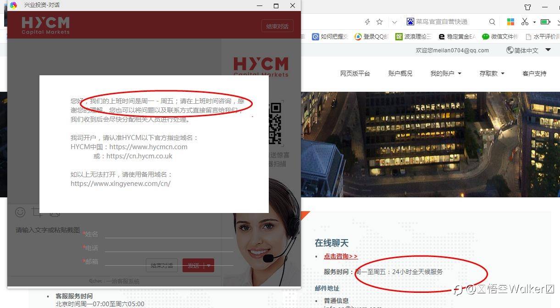Click the chat message text area
The width and height of the screenshot is (560, 308).
point(48,230)
